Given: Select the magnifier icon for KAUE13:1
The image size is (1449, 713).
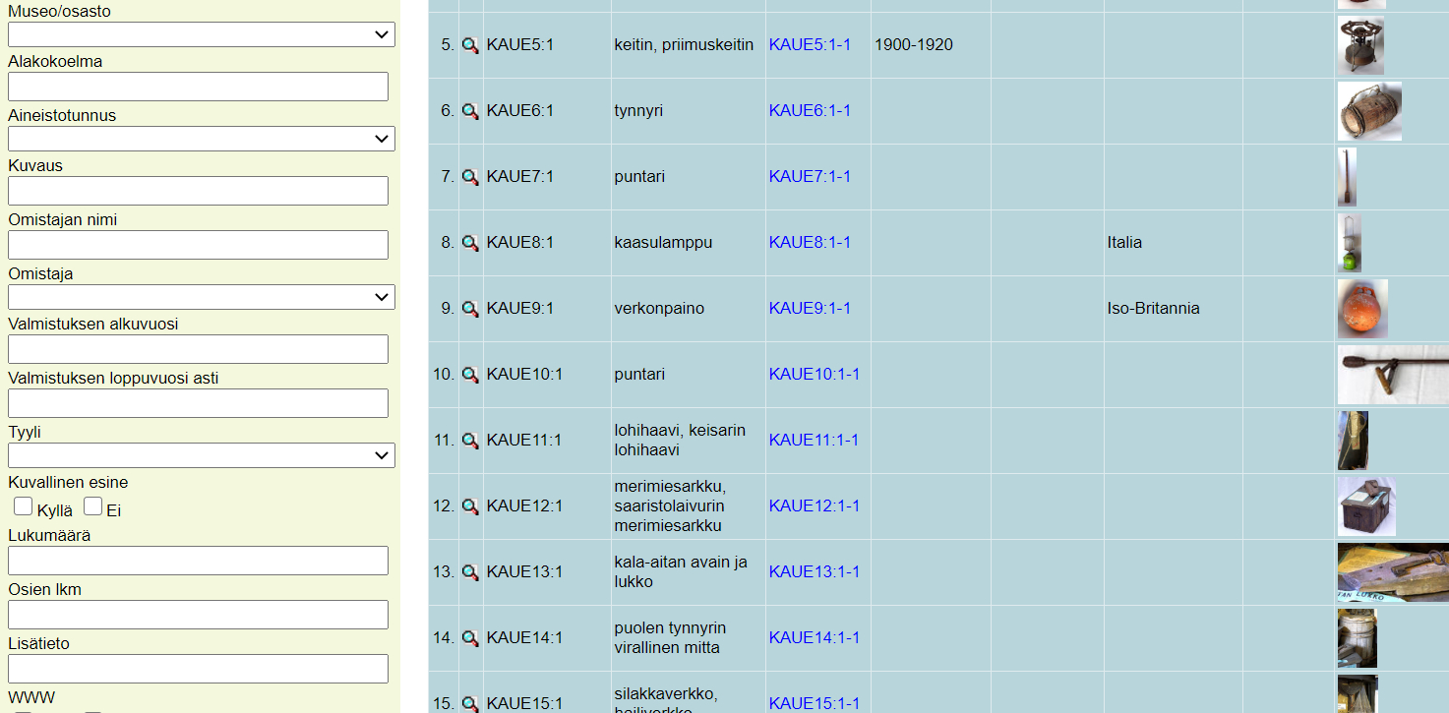Looking at the screenshot, I should click(x=470, y=572).
